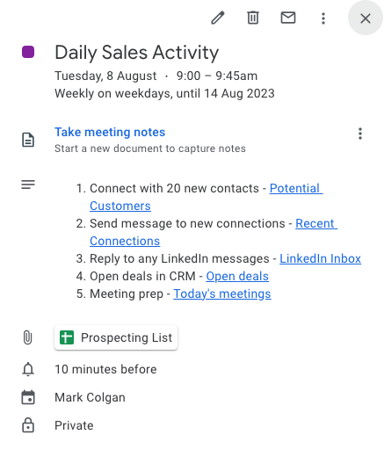
Task: Click the pencil edit event icon
Action: [x=218, y=18]
